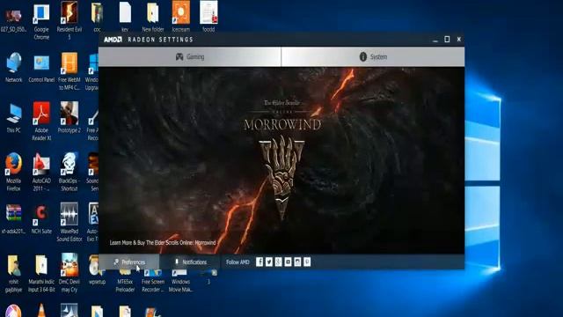Select the WavePad Sound Editor shortcut
Screen dimensions: 563x317
[69, 222]
